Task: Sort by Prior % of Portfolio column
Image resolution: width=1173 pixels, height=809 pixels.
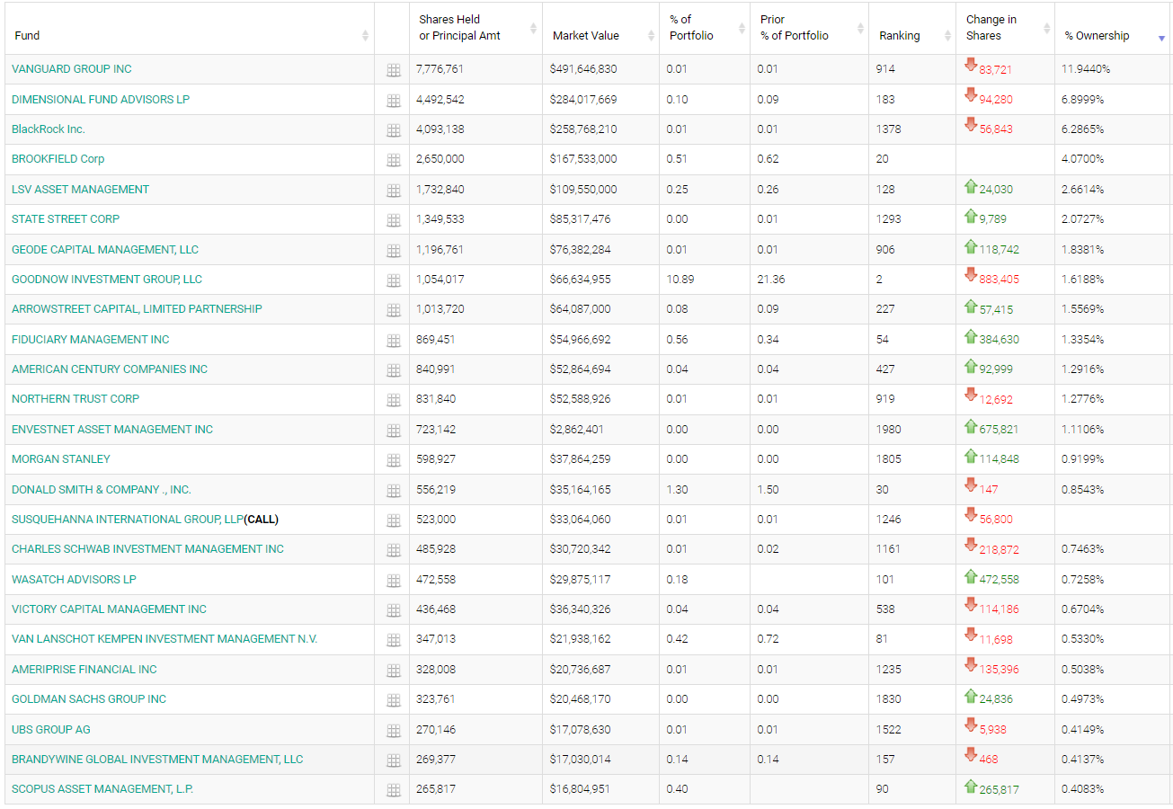Action: [x=809, y=28]
